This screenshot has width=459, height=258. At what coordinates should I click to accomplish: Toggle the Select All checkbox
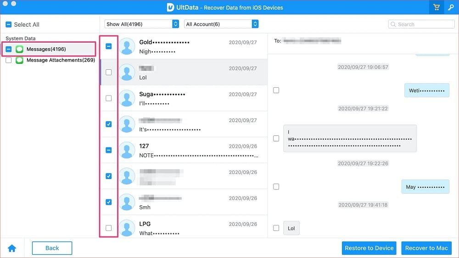[x=8, y=24]
